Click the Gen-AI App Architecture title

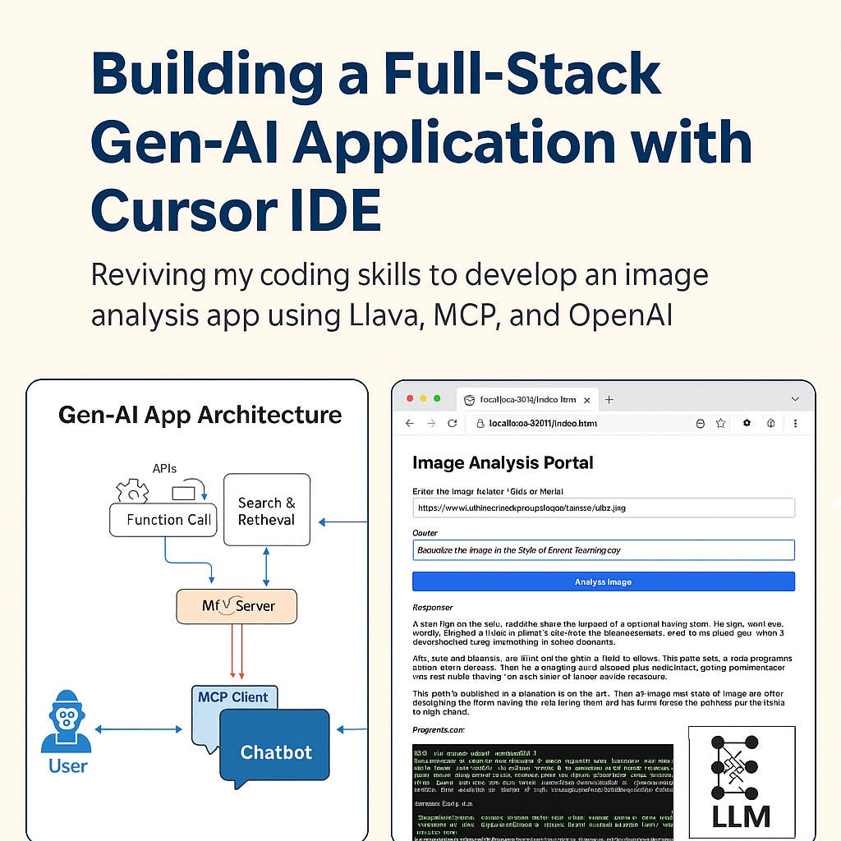(200, 415)
